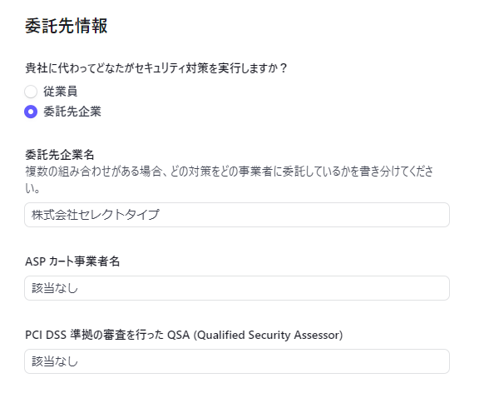The width and height of the screenshot is (499, 393).
Task: Click empty right area of ASP カート field
Action: tap(374, 288)
